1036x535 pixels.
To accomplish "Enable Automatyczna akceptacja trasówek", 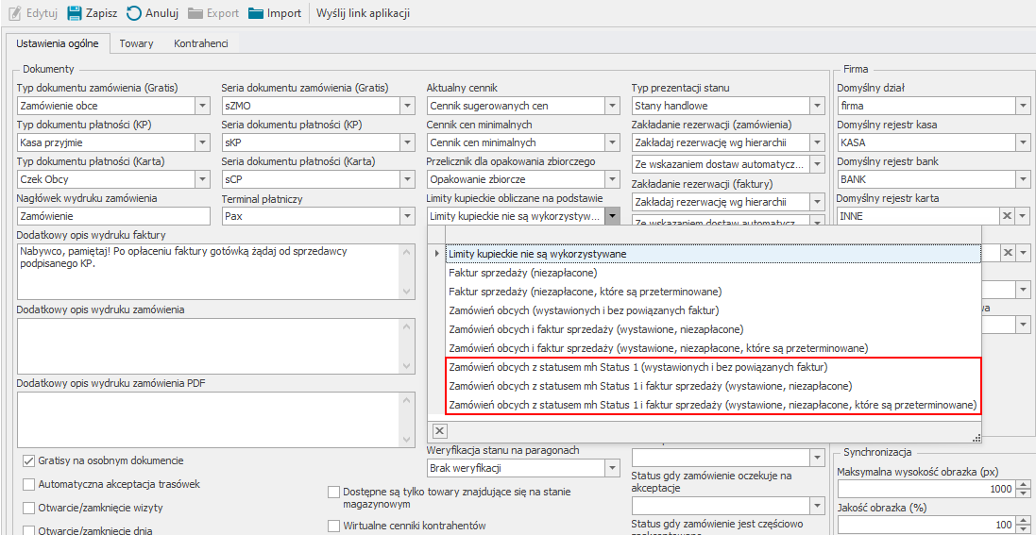I will click(29, 484).
